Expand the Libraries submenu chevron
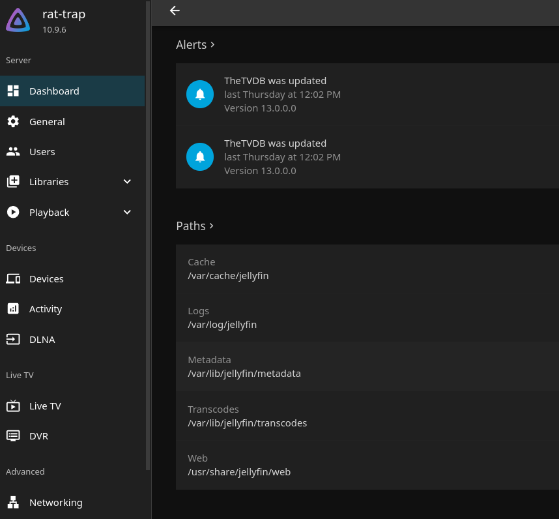This screenshot has height=519, width=559. coord(127,181)
